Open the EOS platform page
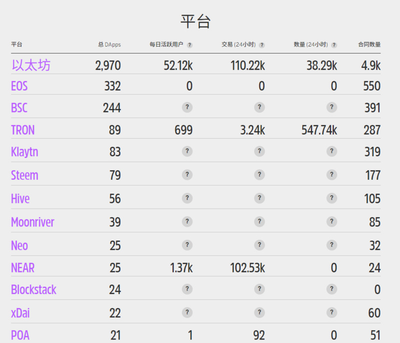 click(19, 86)
